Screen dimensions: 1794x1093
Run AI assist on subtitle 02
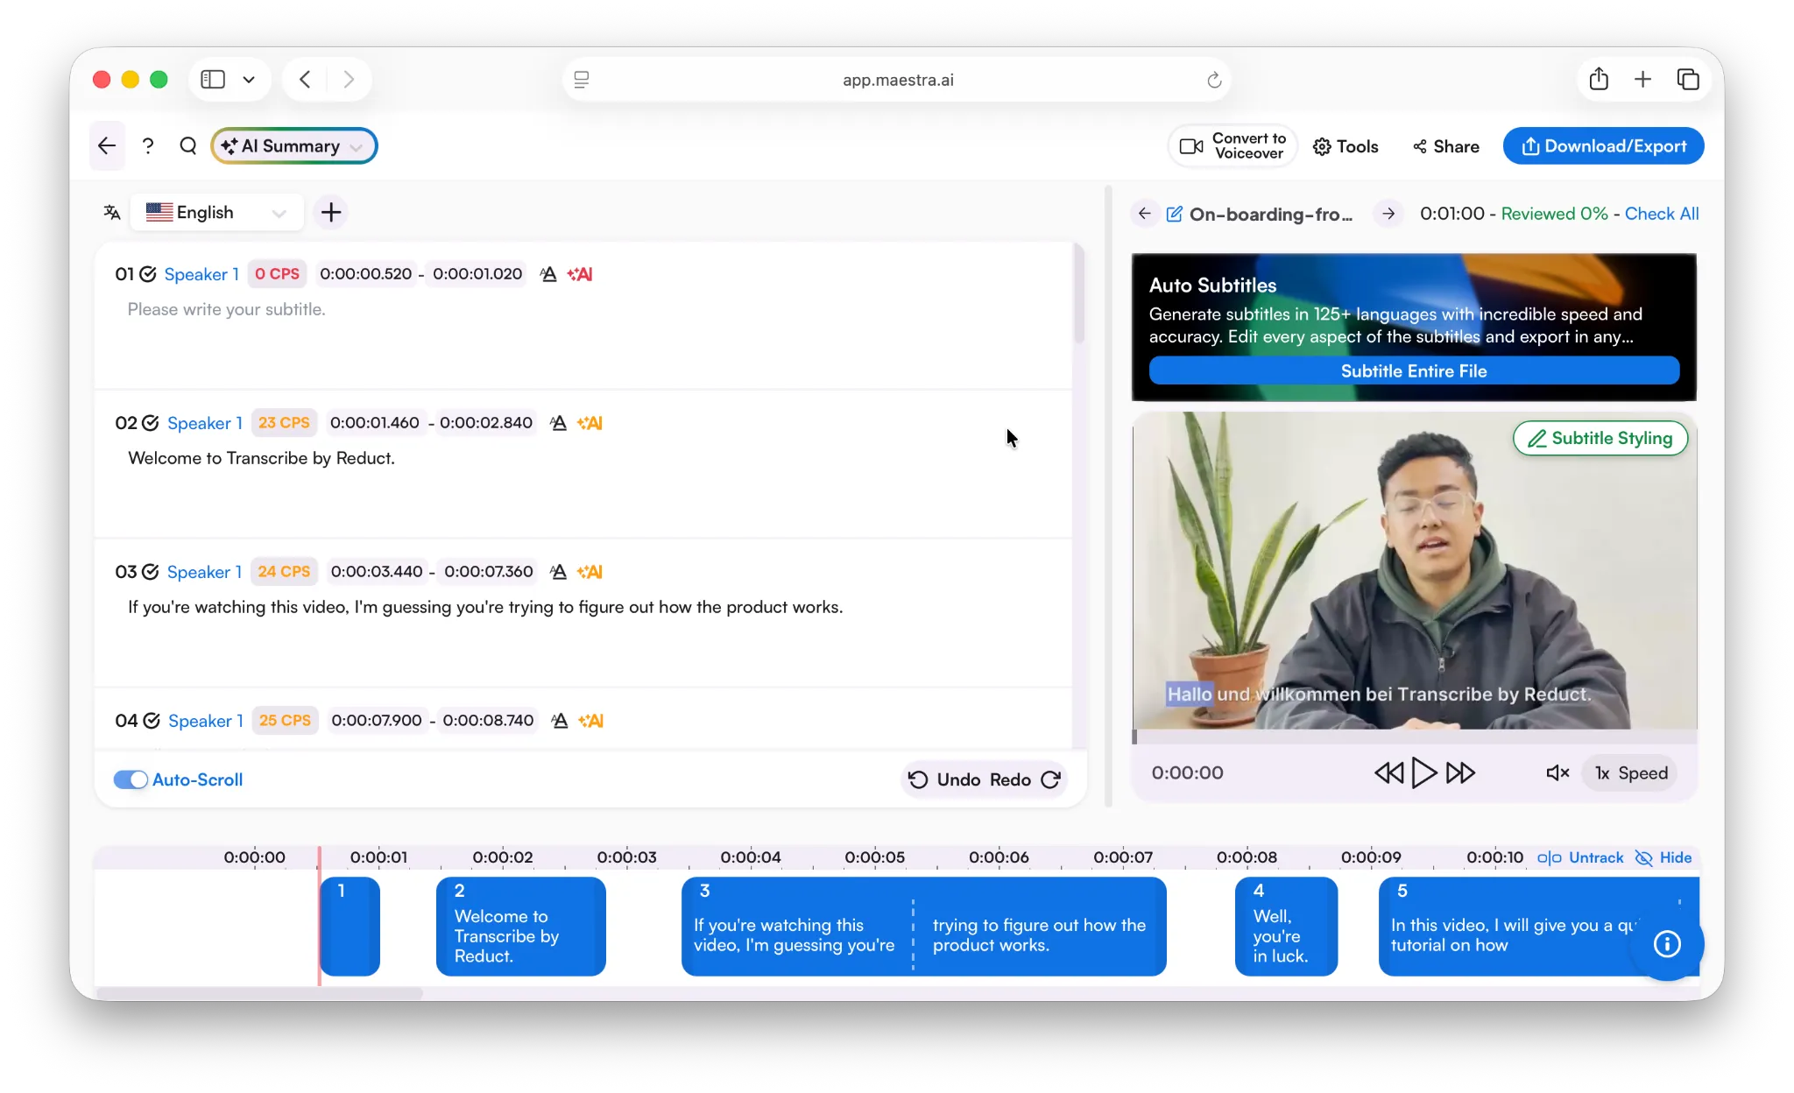point(590,423)
